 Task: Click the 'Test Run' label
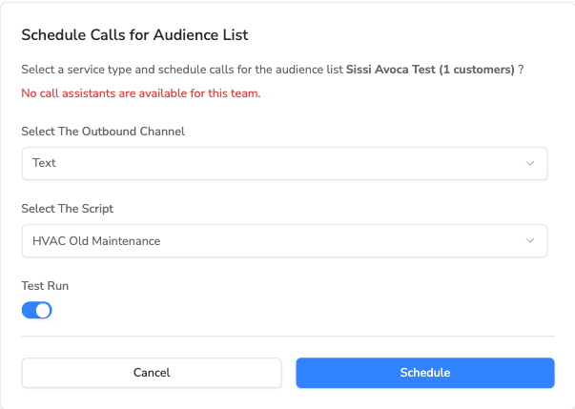pyautogui.click(x=45, y=286)
